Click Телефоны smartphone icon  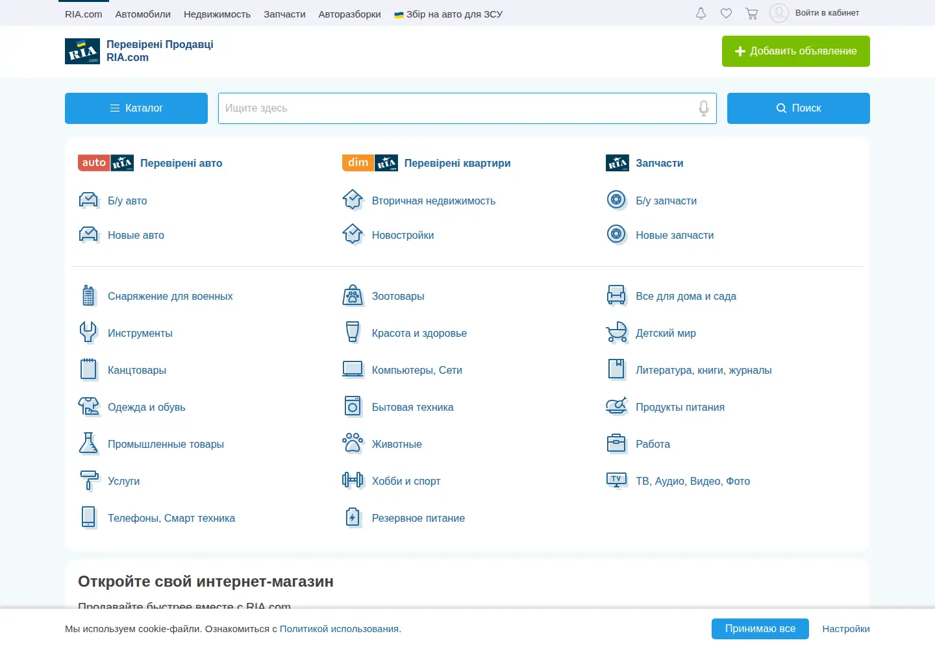[89, 518]
